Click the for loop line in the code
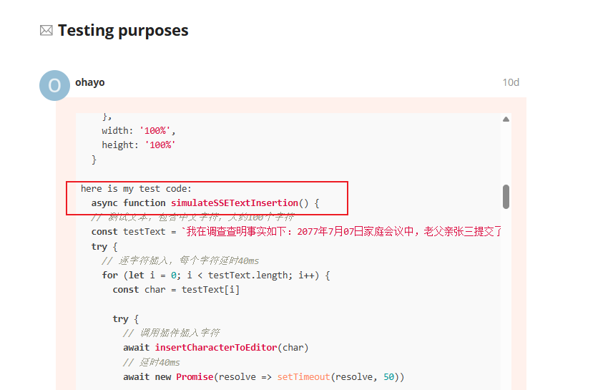This screenshot has height=390, width=608. tap(216, 275)
